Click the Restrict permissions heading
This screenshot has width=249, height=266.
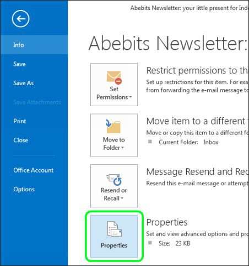(x=198, y=71)
